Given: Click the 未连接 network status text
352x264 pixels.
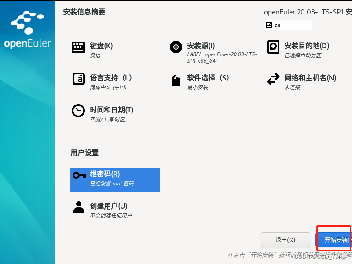Looking at the screenshot, I should pos(292,87).
